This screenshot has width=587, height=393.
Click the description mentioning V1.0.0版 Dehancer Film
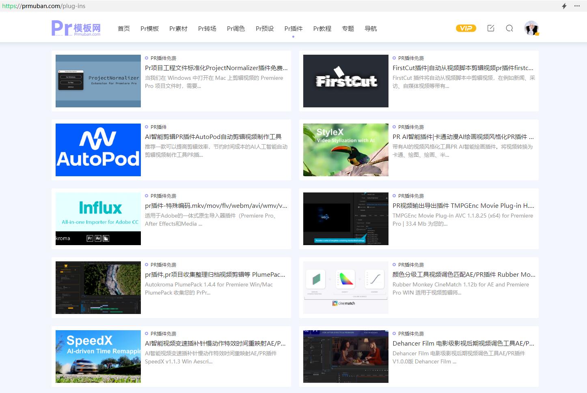(x=459, y=357)
